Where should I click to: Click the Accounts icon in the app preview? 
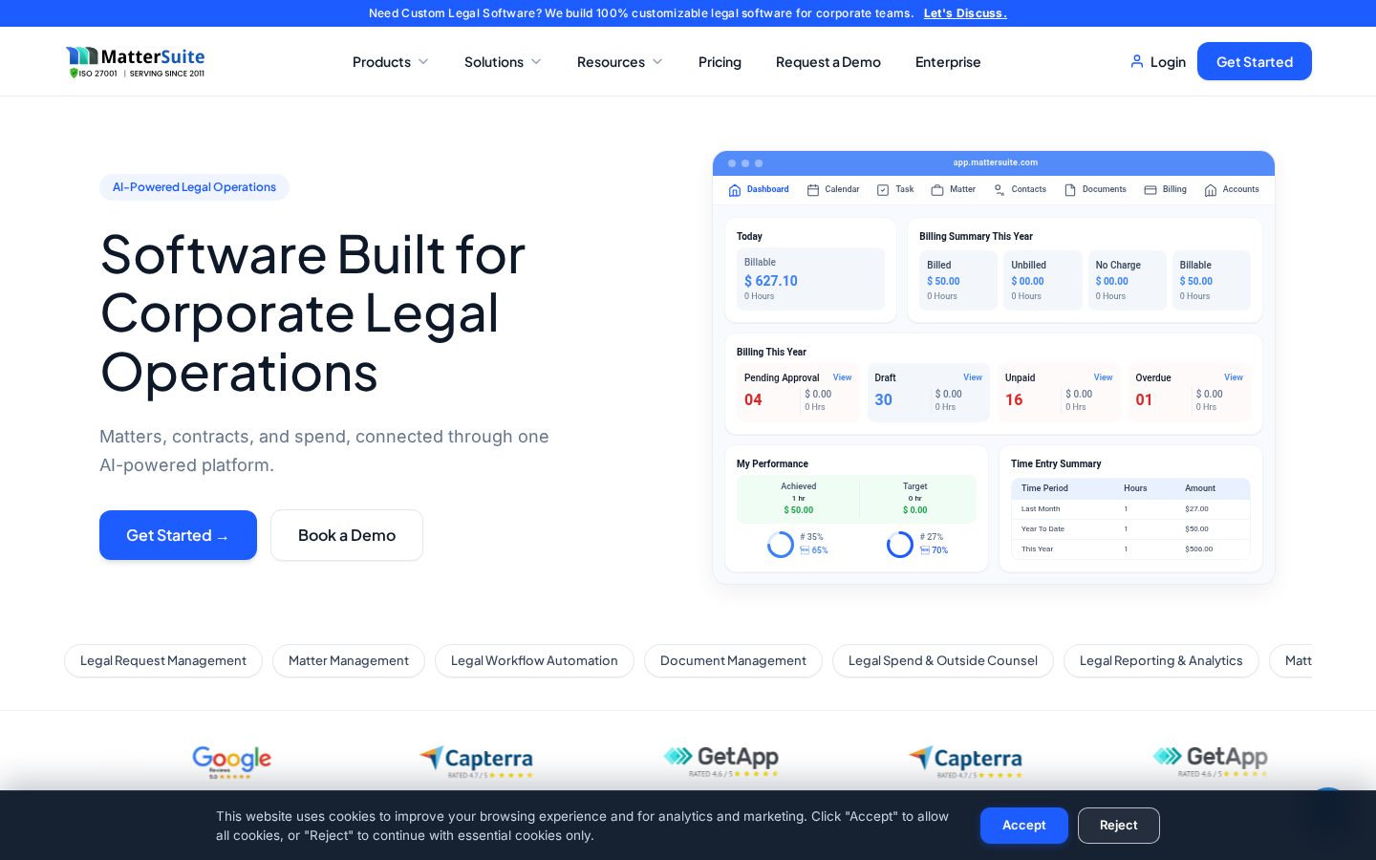(1211, 190)
